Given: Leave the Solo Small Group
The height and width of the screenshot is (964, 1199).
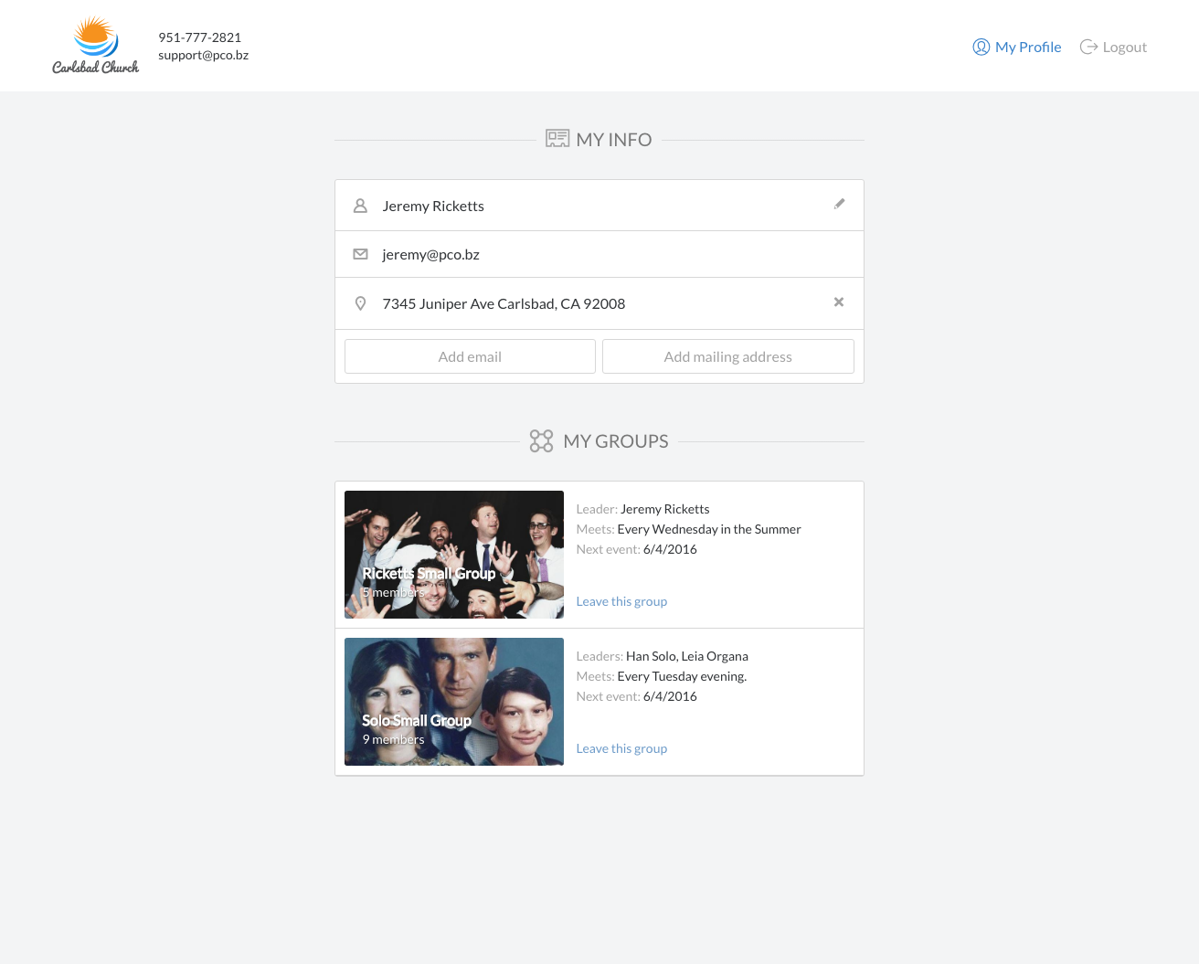Looking at the screenshot, I should tap(621, 748).
